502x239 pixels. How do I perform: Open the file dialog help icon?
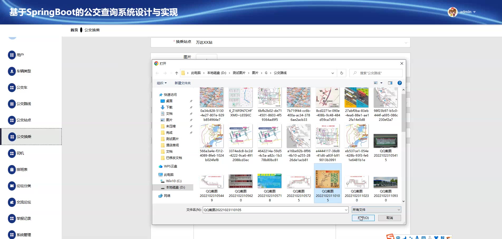tap(399, 83)
